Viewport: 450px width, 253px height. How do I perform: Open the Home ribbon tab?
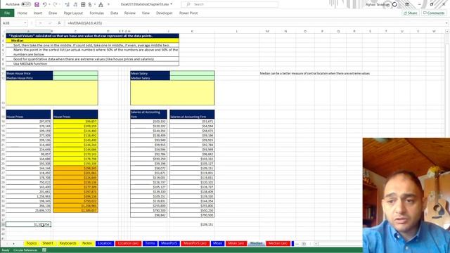22,13
